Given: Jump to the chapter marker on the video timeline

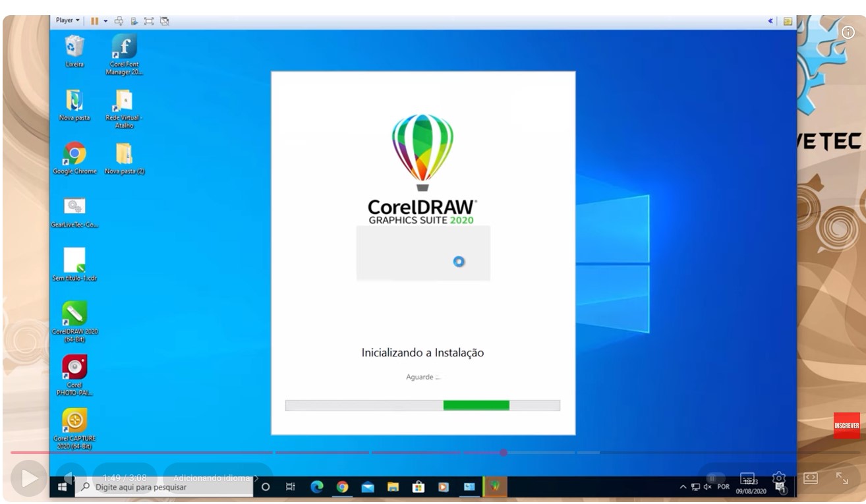Looking at the screenshot, I should coord(504,453).
